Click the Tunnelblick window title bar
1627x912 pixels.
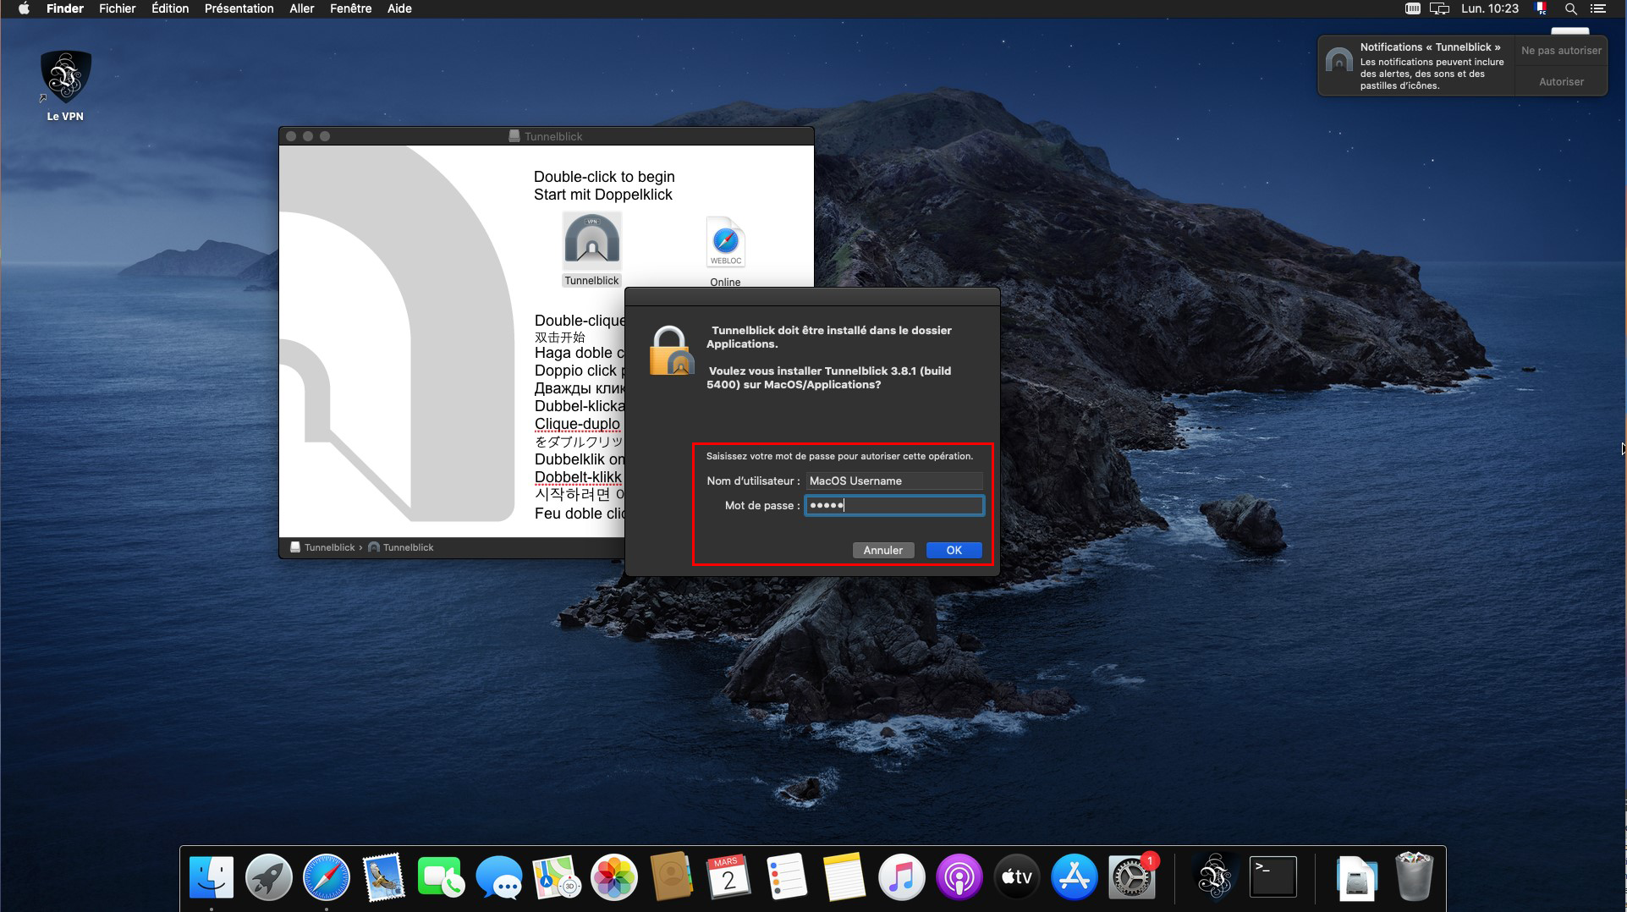click(x=547, y=136)
